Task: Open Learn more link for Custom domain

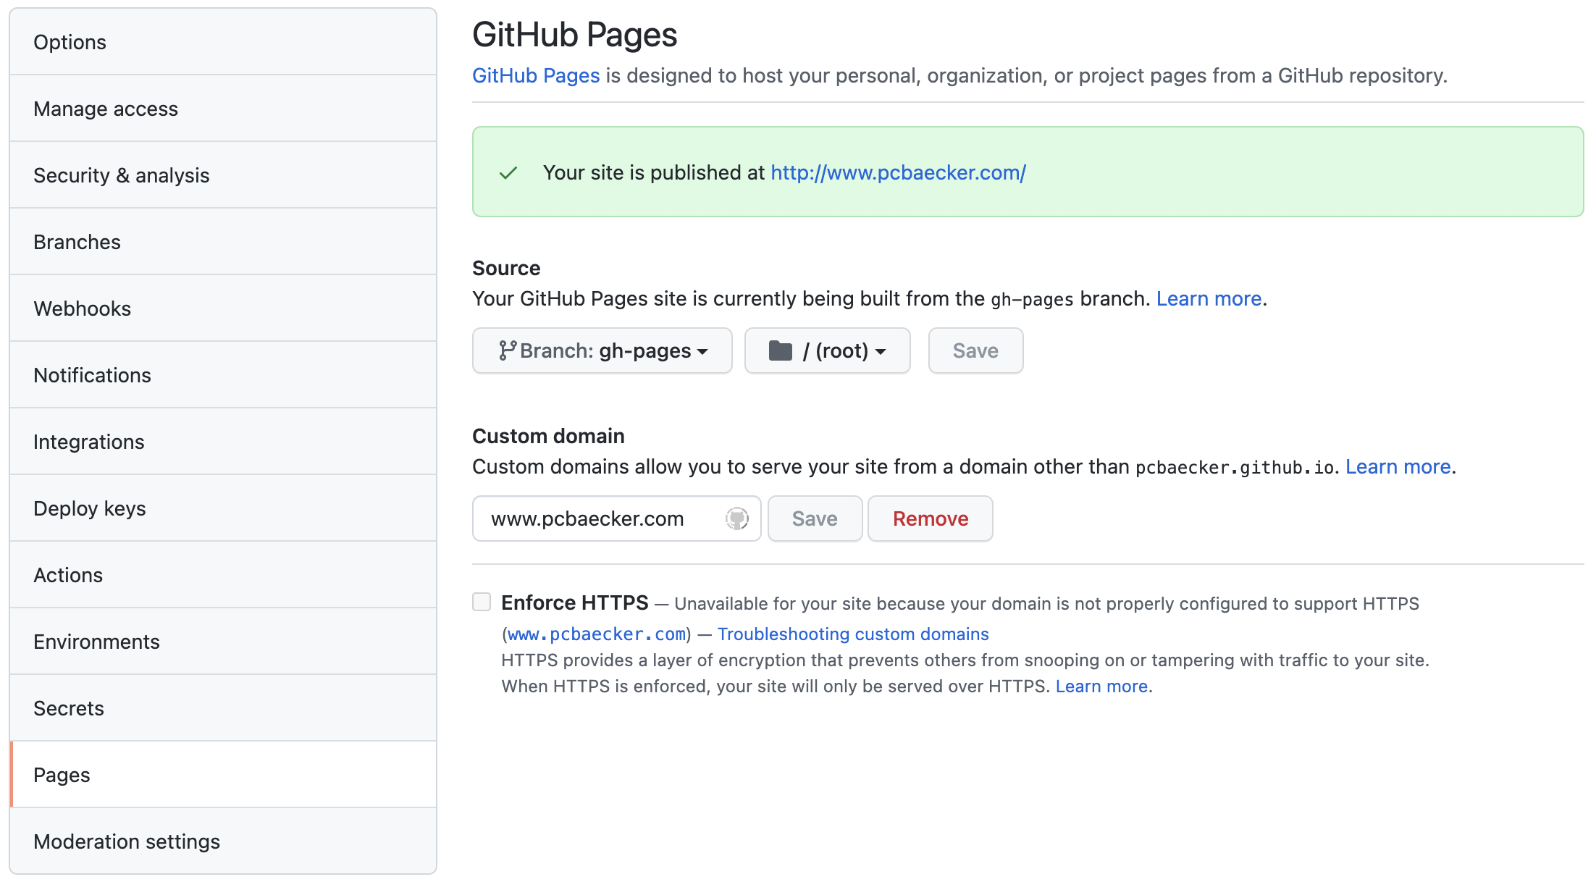Action: tap(1398, 466)
